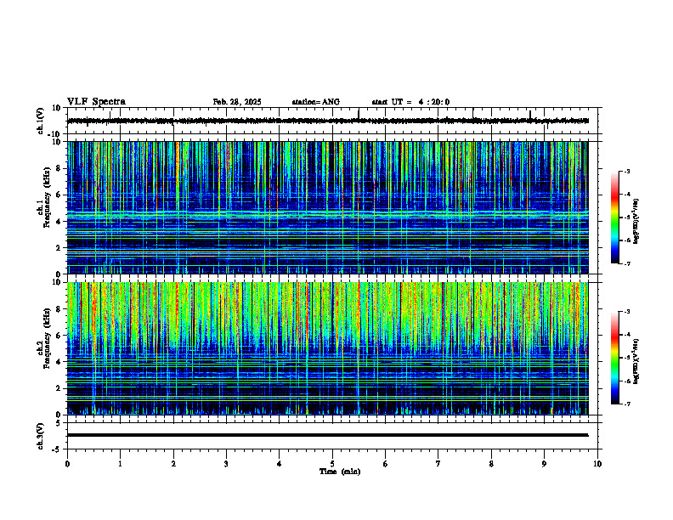This screenshot has width=673, height=520.
Task: Click the "station=ANG" label
Action: point(316,102)
